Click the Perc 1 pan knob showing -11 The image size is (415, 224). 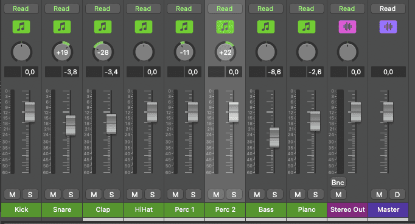coord(184,52)
